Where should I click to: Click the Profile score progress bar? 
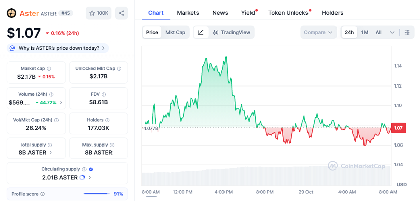(97, 194)
